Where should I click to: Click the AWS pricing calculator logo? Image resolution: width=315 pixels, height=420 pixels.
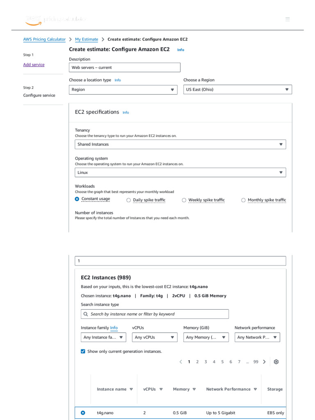[56, 20]
